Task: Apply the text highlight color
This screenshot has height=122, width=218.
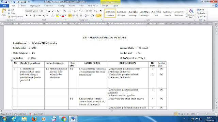Action: click(x=57, y=16)
